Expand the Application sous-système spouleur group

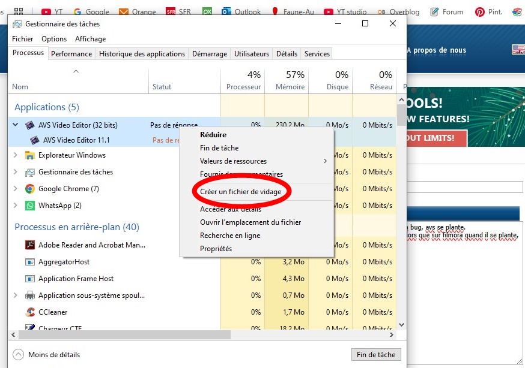click(16, 295)
